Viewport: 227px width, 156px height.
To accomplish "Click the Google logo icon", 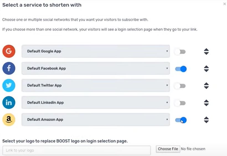I will [x=9, y=51].
